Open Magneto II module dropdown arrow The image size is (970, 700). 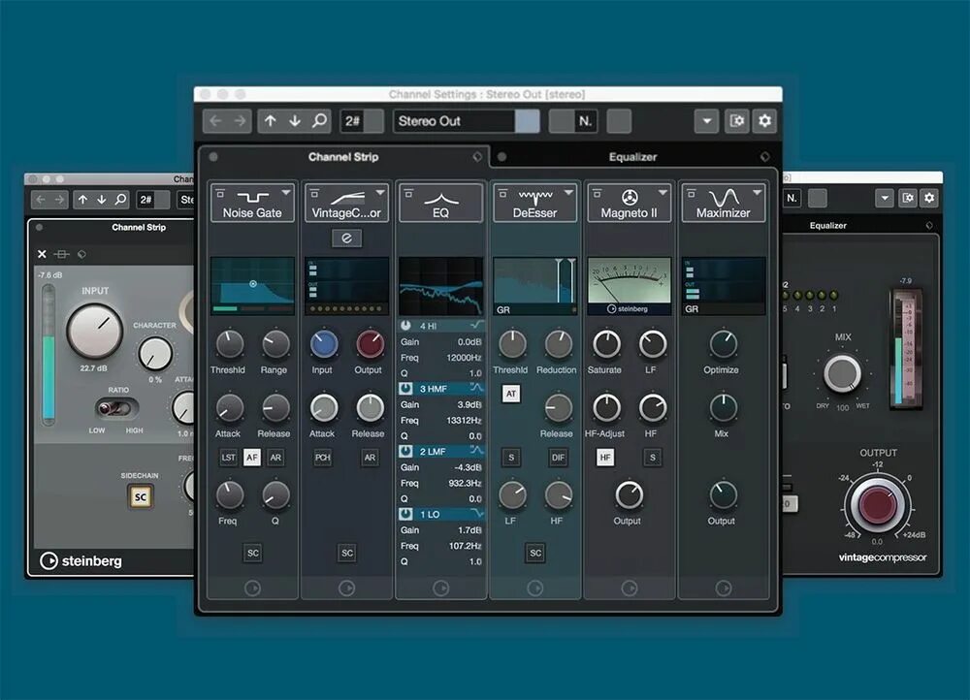tap(663, 193)
